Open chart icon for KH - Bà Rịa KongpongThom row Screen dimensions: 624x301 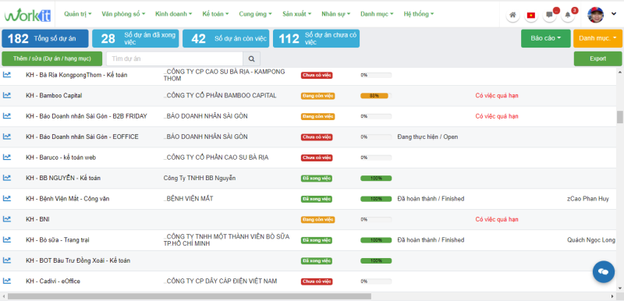tap(7, 74)
